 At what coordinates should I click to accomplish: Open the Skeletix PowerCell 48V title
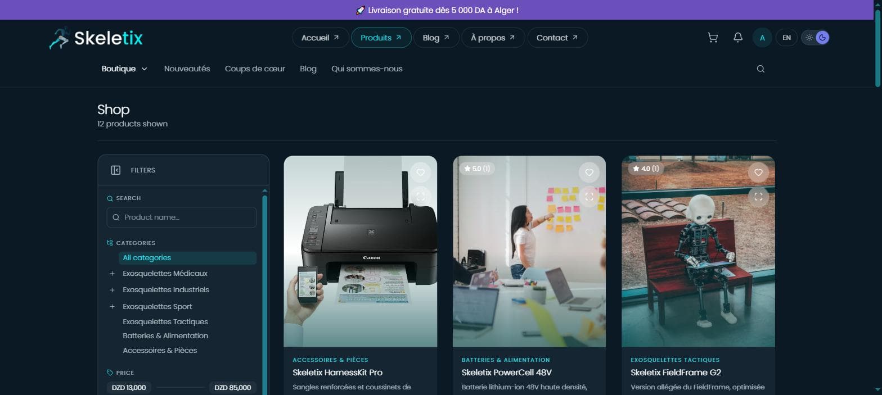506,373
